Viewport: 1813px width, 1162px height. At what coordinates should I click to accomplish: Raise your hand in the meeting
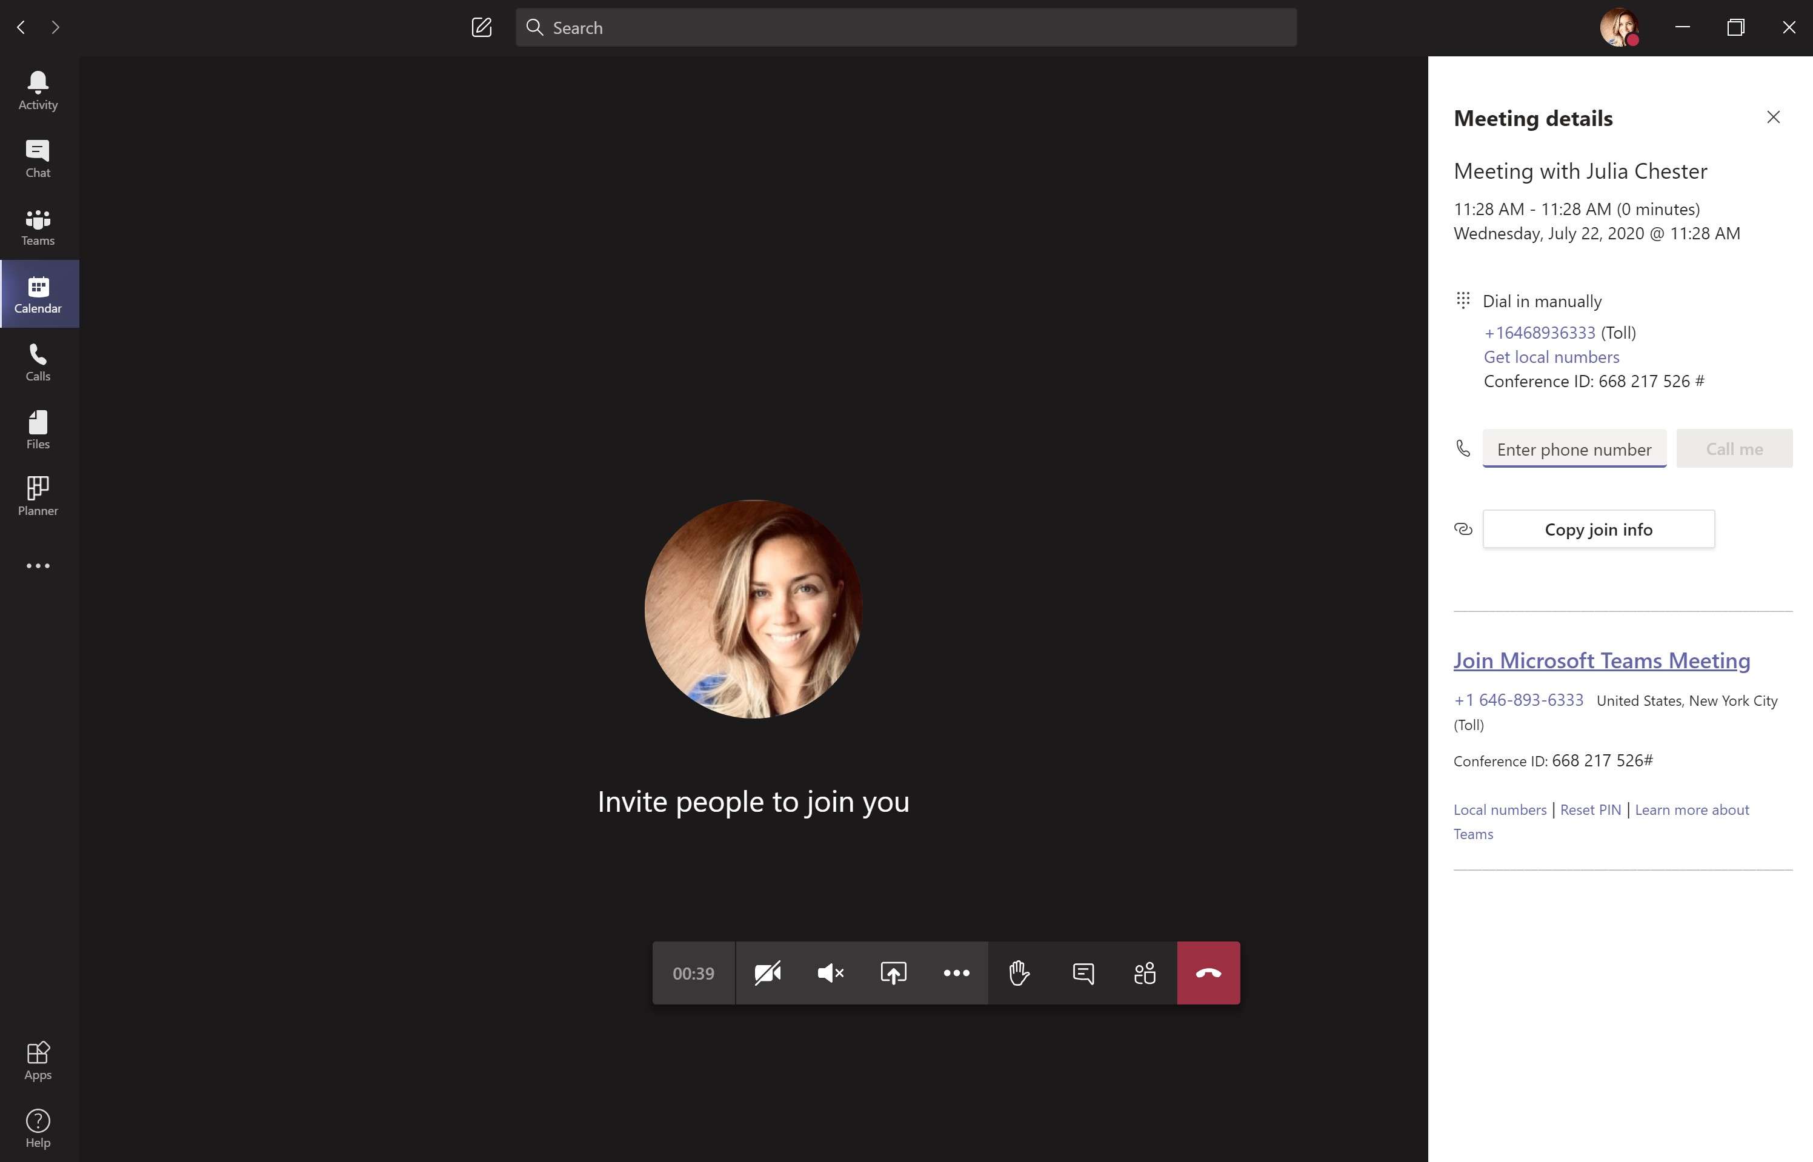click(1019, 972)
